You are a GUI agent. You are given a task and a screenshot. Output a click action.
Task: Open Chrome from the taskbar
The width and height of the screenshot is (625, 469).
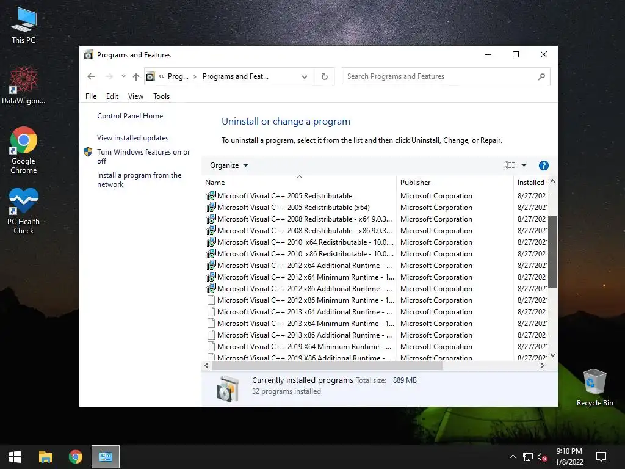pyautogui.click(x=75, y=457)
